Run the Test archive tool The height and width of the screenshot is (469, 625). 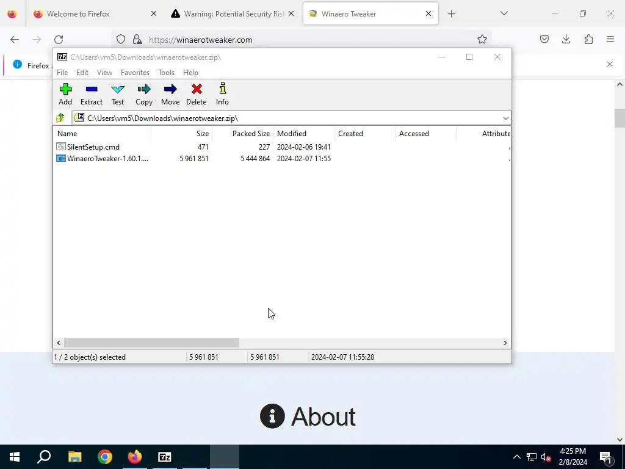(118, 95)
